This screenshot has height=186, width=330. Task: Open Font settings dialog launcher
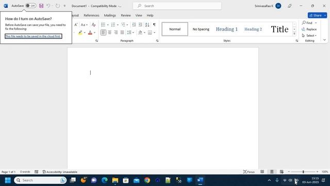[96, 41]
